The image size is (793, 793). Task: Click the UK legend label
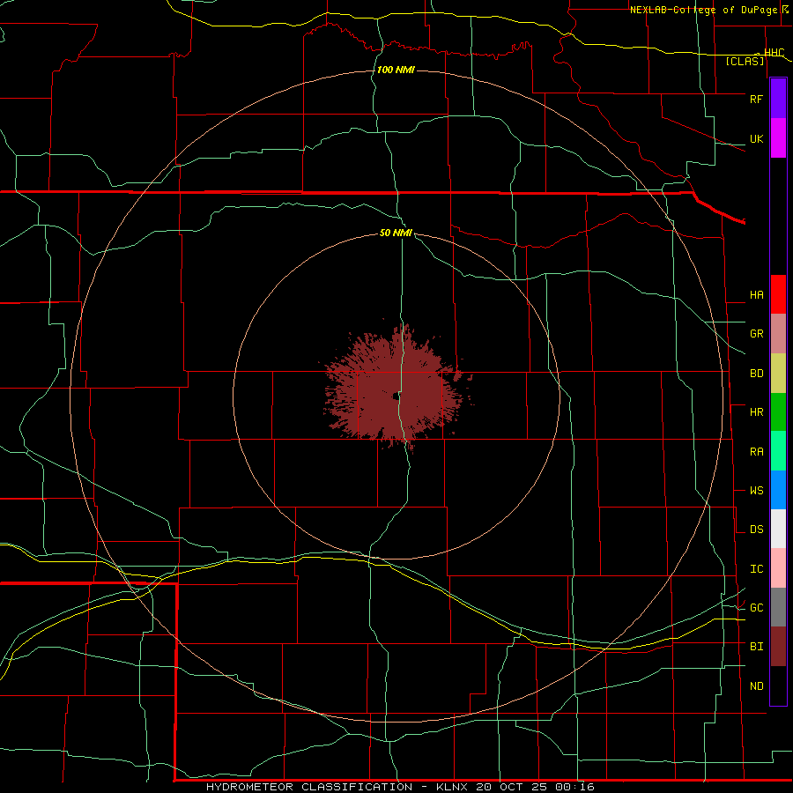pyautogui.click(x=756, y=138)
